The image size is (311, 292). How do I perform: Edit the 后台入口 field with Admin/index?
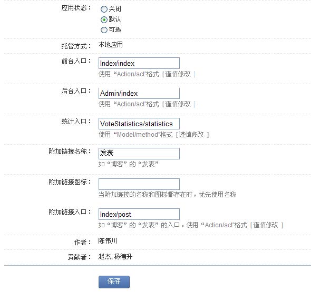[x=139, y=93]
